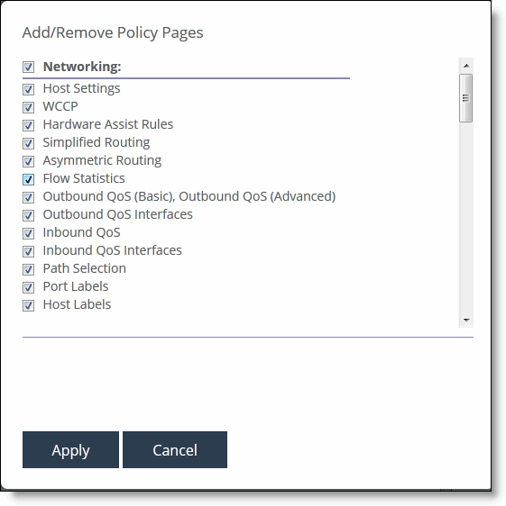Click the Apply button
Viewport: 506px width, 506px height.
click(71, 450)
